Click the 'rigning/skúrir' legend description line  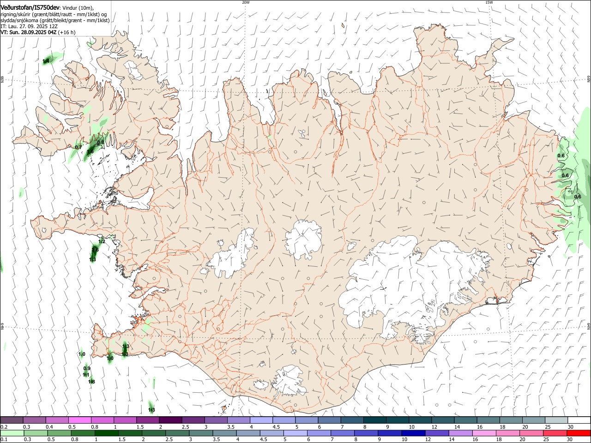click(53, 14)
